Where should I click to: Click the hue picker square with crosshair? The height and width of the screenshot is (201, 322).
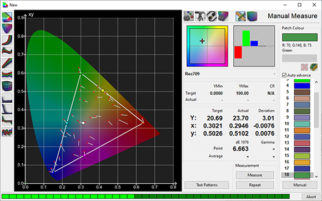tap(207, 46)
